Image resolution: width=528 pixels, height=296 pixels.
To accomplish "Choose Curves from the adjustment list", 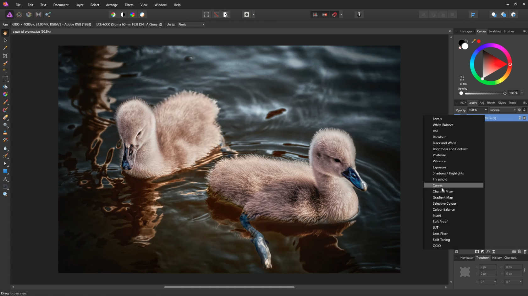I will [x=437, y=185].
